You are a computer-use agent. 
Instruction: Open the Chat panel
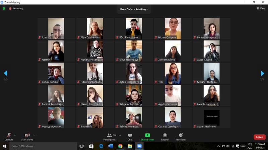(x=130, y=136)
